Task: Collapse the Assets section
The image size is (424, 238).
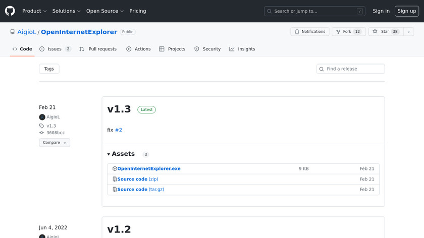Action: point(121,154)
